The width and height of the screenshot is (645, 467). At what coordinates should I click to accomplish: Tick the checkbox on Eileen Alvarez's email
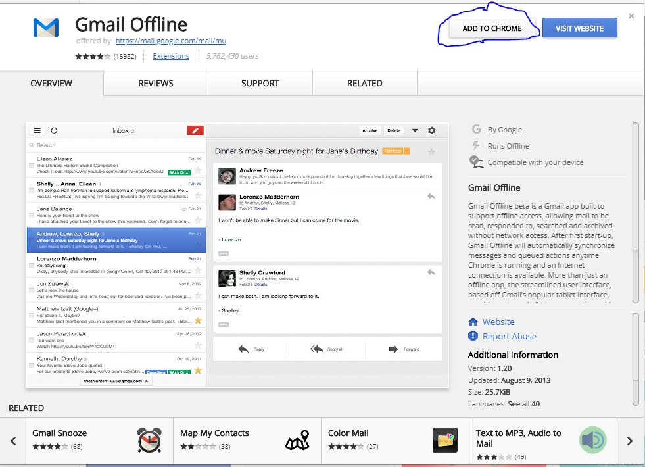click(x=32, y=165)
